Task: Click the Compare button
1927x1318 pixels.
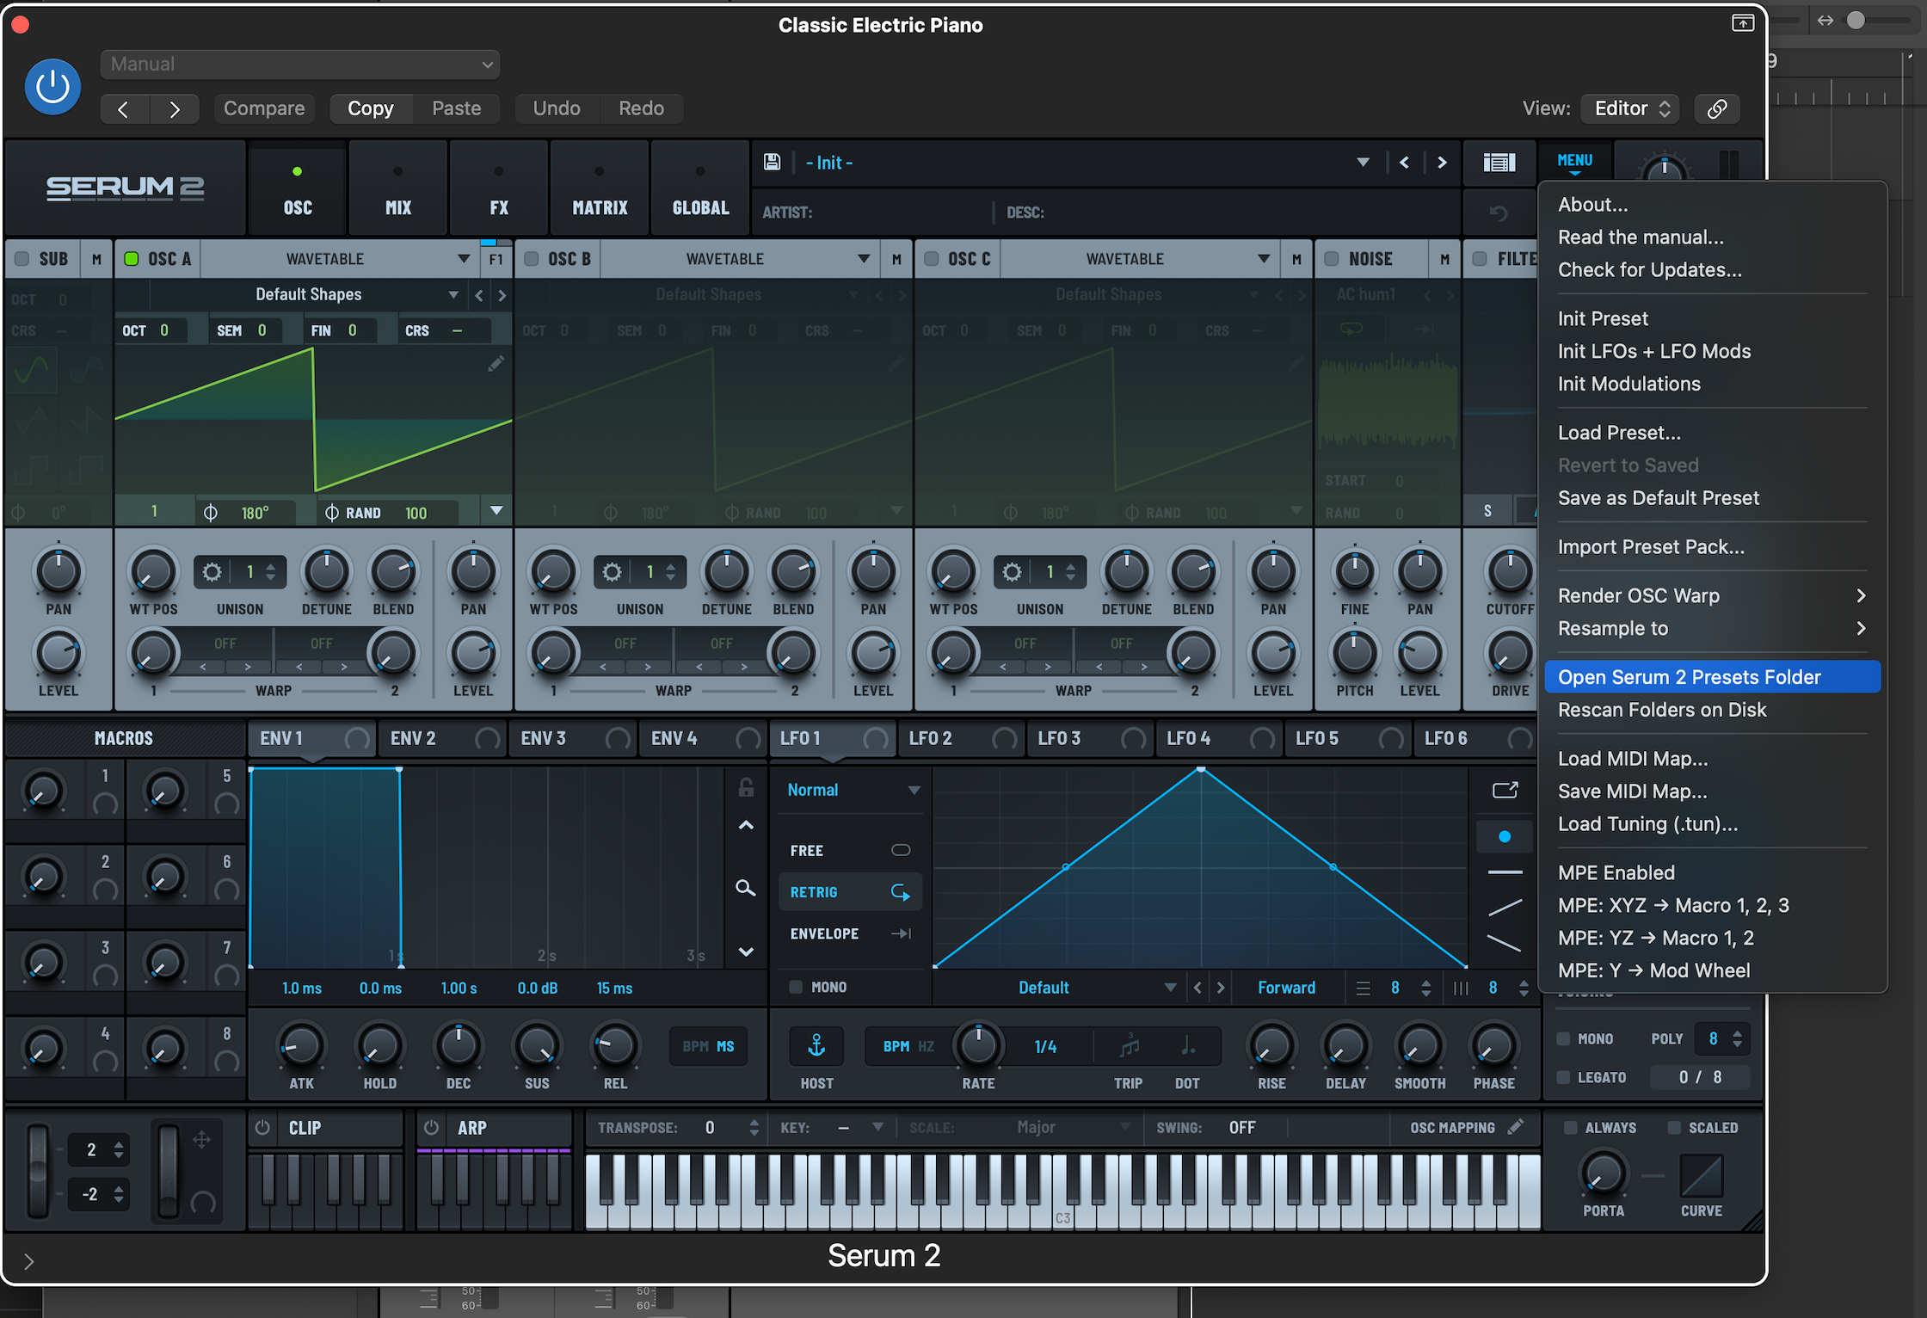Action: pos(264,108)
